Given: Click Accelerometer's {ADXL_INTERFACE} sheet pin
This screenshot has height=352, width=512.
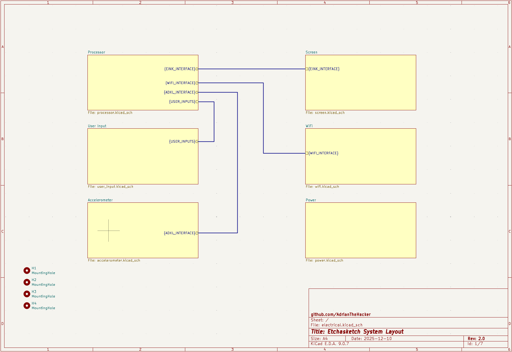Looking at the screenshot, I should tap(181, 233).
